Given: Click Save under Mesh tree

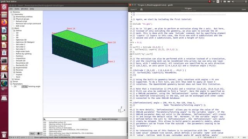Looking at the screenshot, I should point(18,77).
